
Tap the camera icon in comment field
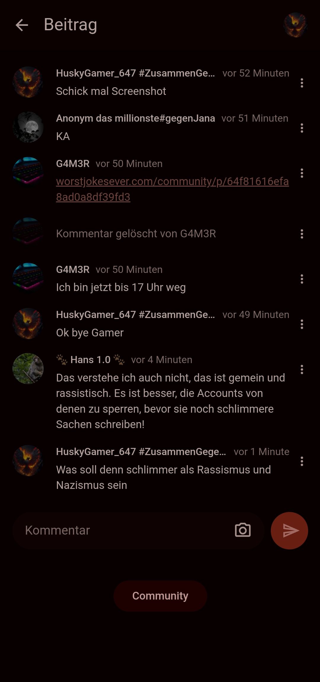pyautogui.click(x=243, y=530)
